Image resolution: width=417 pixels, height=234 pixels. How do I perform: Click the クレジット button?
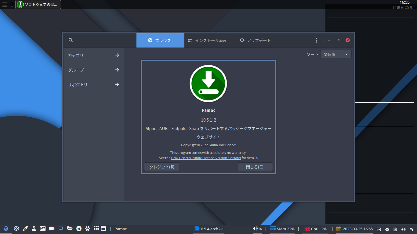[162, 167]
